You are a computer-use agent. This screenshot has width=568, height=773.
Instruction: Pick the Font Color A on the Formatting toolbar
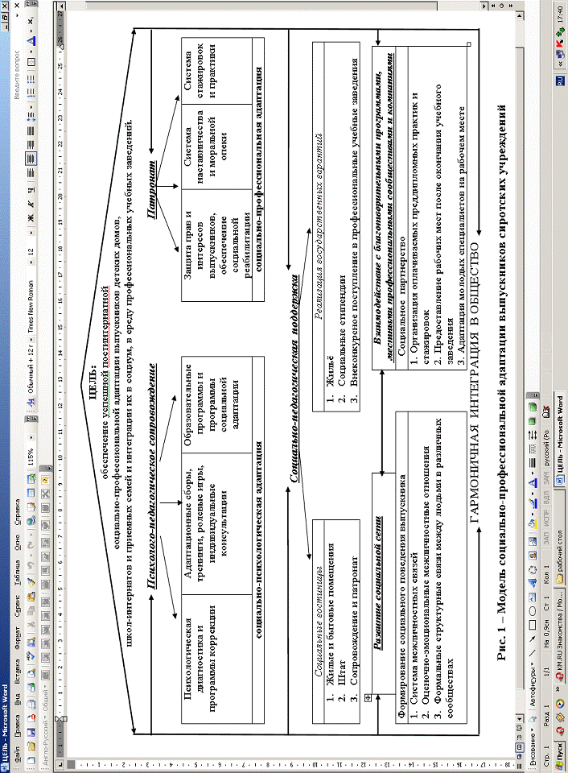(31, 40)
